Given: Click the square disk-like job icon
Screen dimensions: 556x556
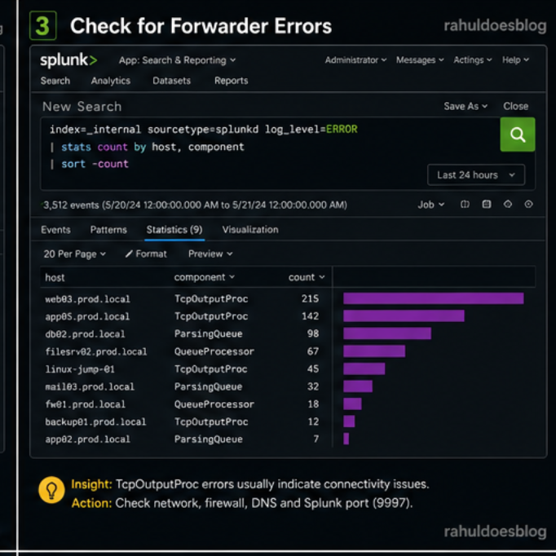Looking at the screenshot, I should (x=487, y=205).
